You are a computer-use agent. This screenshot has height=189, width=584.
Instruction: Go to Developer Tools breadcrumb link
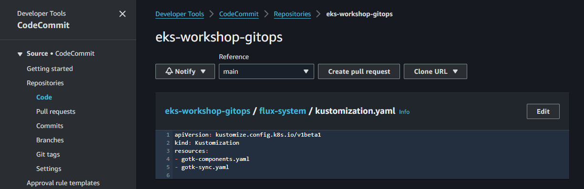click(x=180, y=14)
